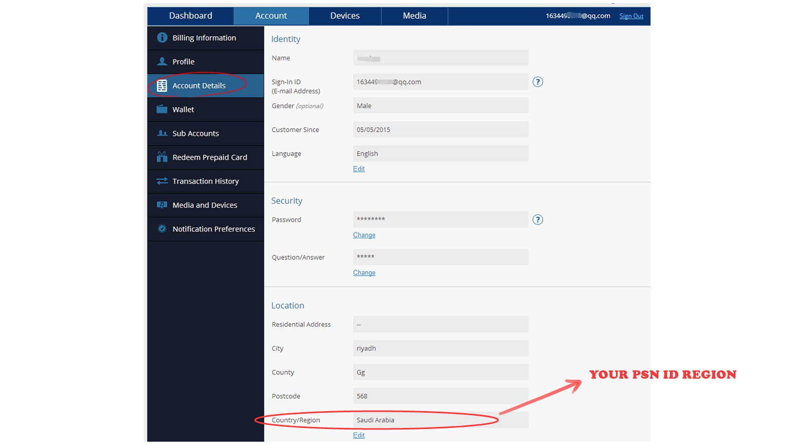
Task: Click the Dashboard tab
Action: tap(191, 15)
